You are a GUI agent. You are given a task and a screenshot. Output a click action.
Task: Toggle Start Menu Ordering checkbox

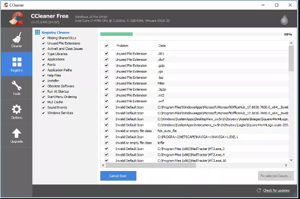(x=43, y=97)
